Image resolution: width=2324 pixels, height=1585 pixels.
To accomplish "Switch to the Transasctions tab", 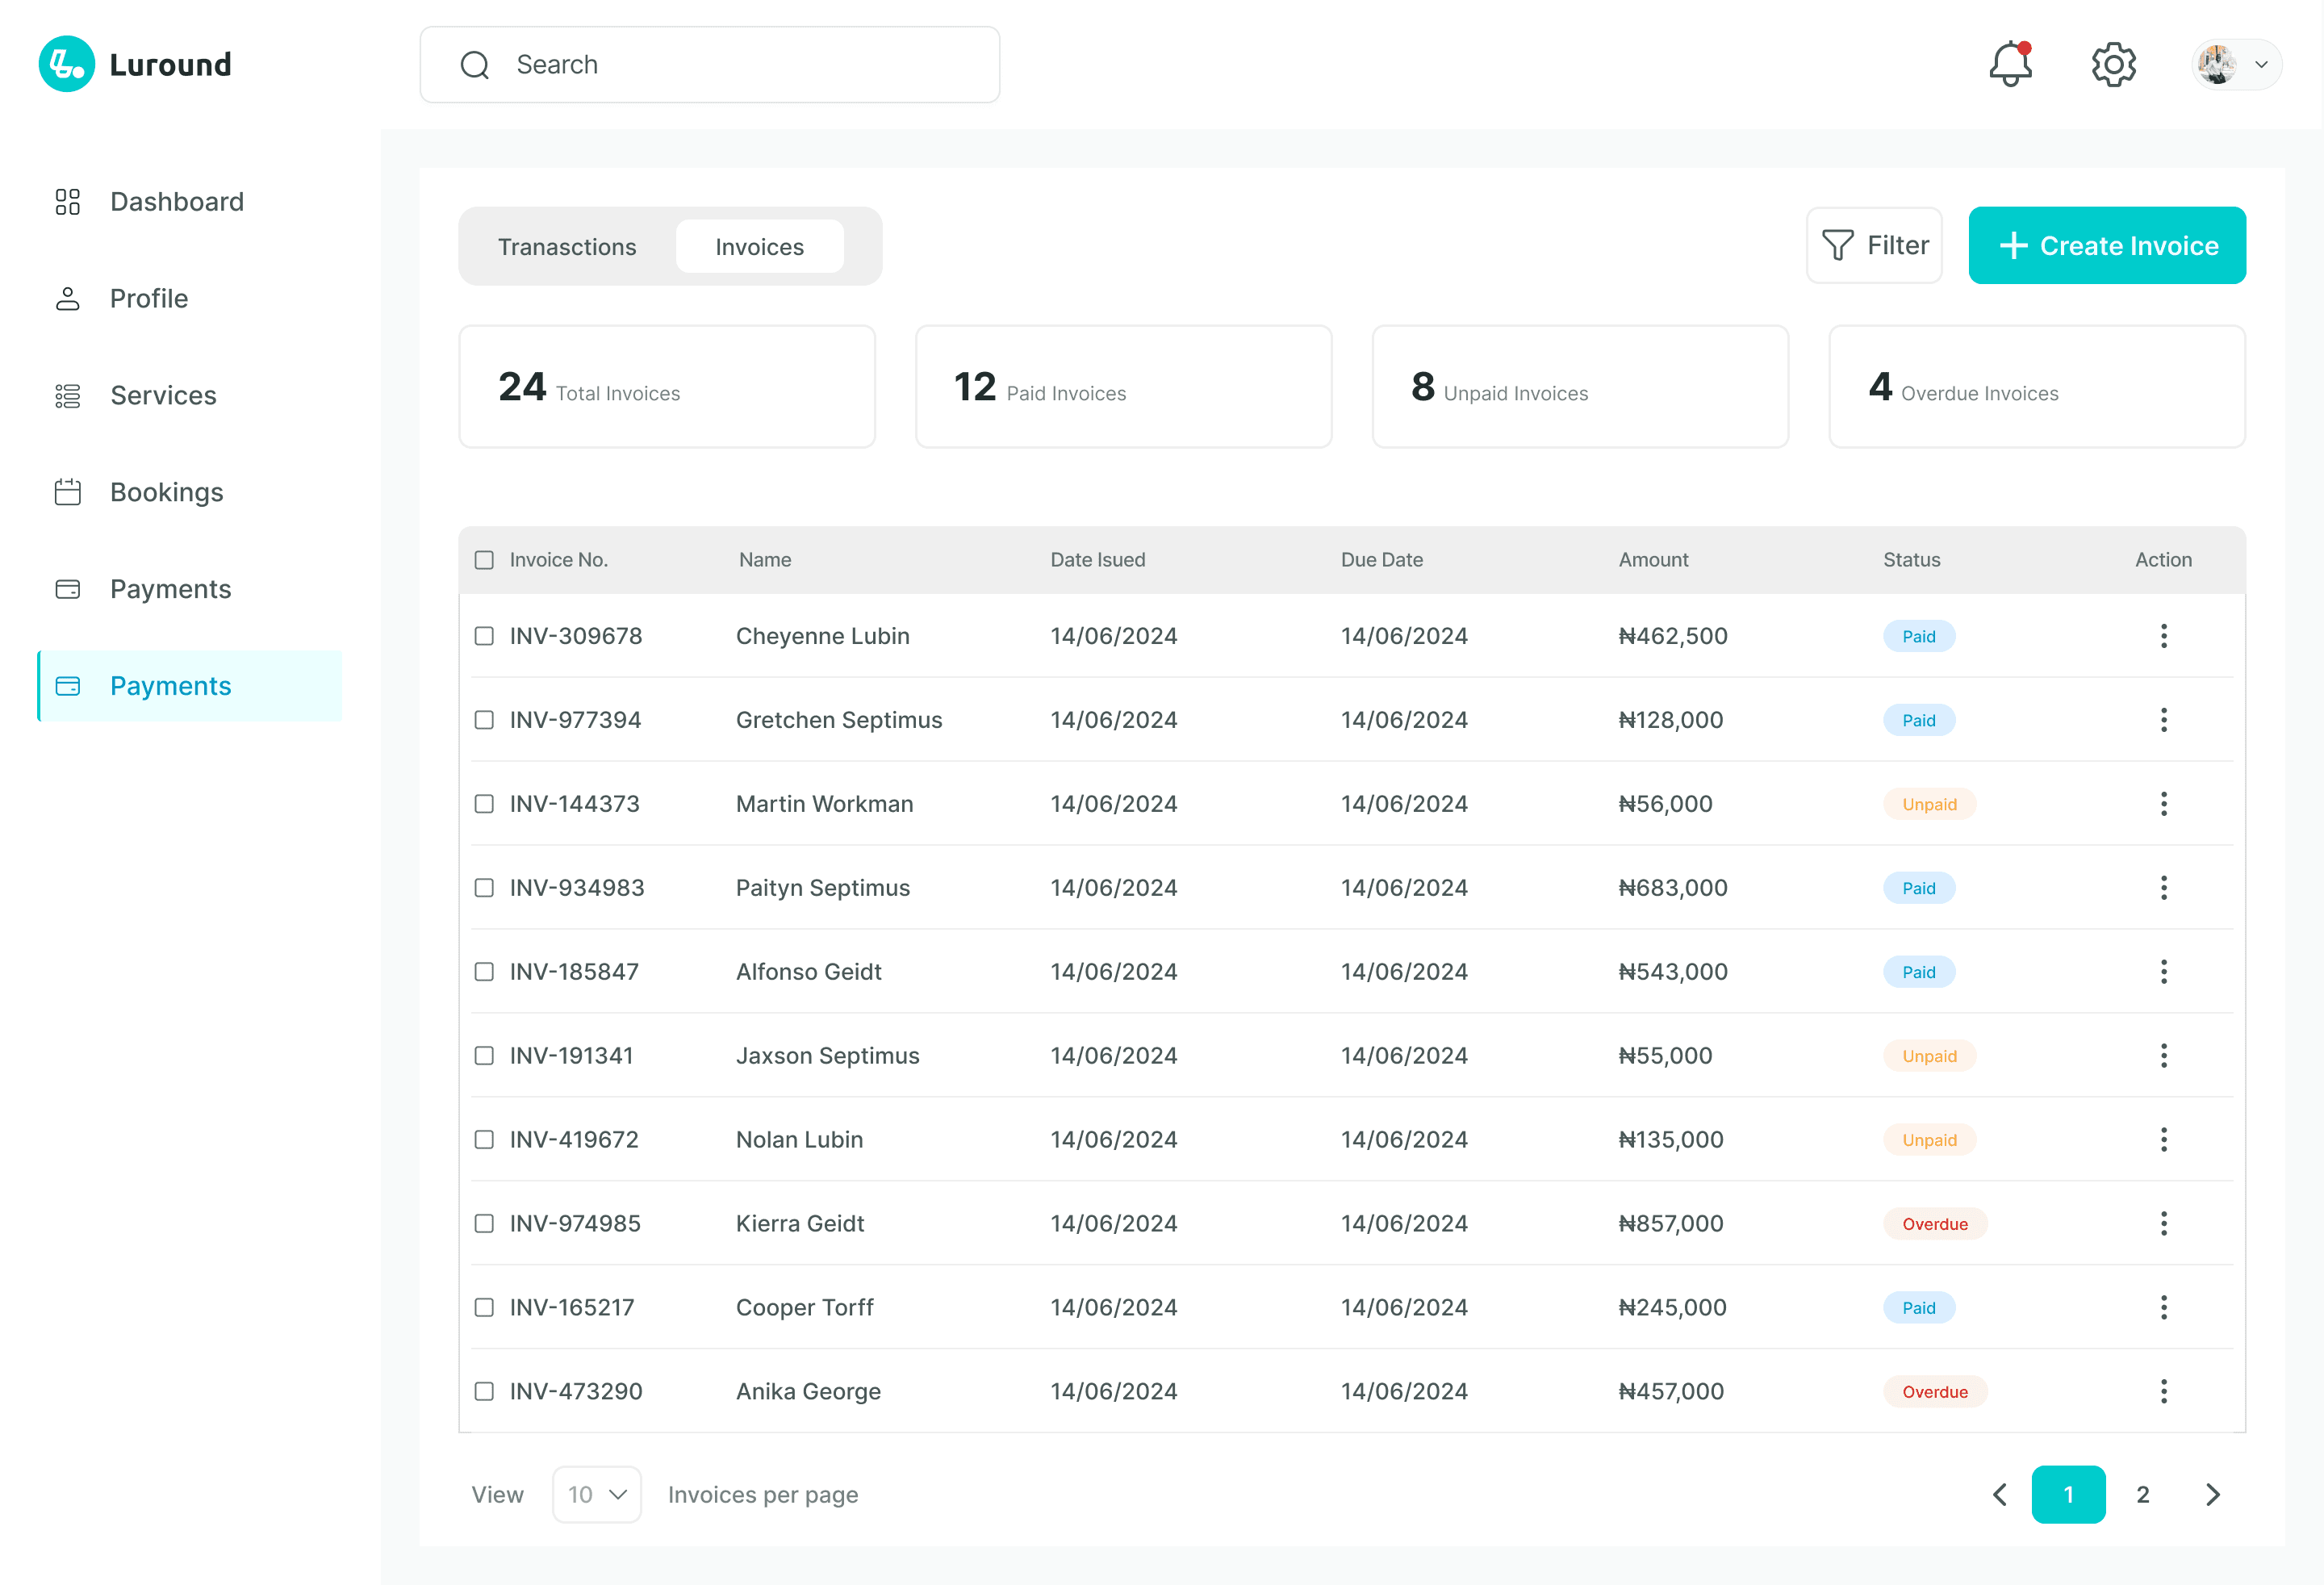I will [x=567, y=247].
